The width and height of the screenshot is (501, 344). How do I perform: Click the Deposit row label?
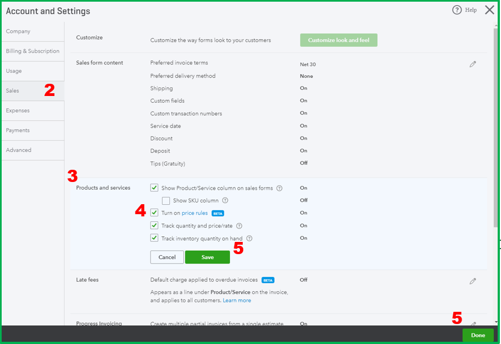pyautogui.click(x=160, y=151)
